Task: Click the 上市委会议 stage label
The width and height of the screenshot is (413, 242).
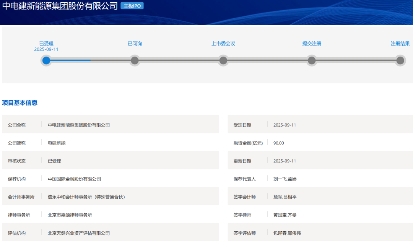Action: [223, 44]
